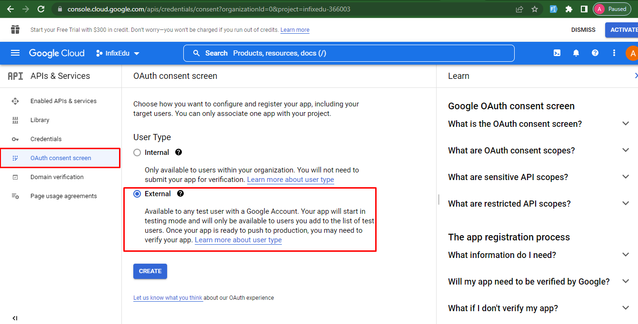Image resolution: width=638 pixels, height=324 pixels.
Task: Open the help question mark icon in header
Action: pos(595,53)
